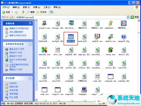Click 重命名这个文件 link

[x=17, y=49]
